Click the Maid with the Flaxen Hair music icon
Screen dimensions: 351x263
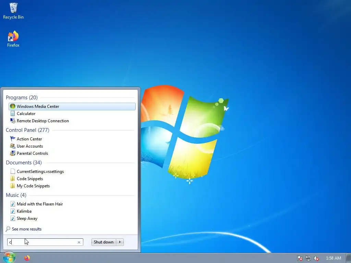click(13, 204)
